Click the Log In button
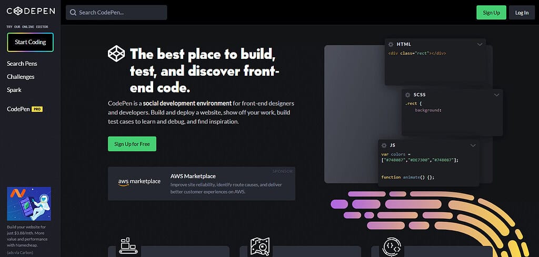The width and height of the screenshot is (539, 257). coord(522,13)
